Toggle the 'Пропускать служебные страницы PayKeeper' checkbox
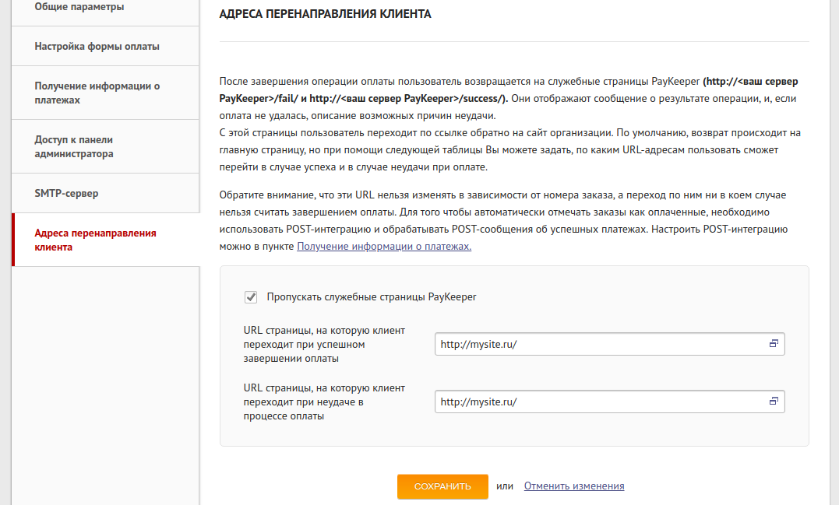This screenshot has height=505, width=839. pos(251,297)
